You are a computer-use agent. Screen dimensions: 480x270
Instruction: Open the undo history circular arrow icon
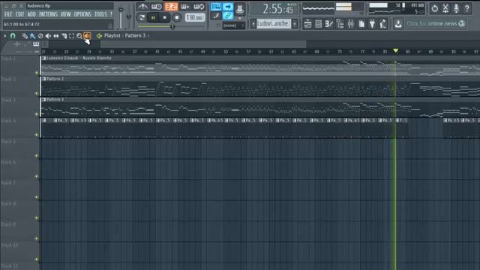(x=435, y=8)
